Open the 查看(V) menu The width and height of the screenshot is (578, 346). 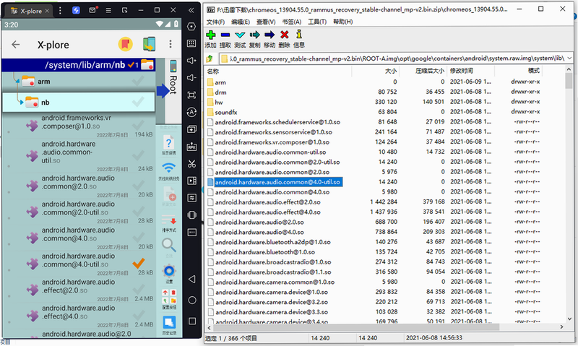pos(266,22)
